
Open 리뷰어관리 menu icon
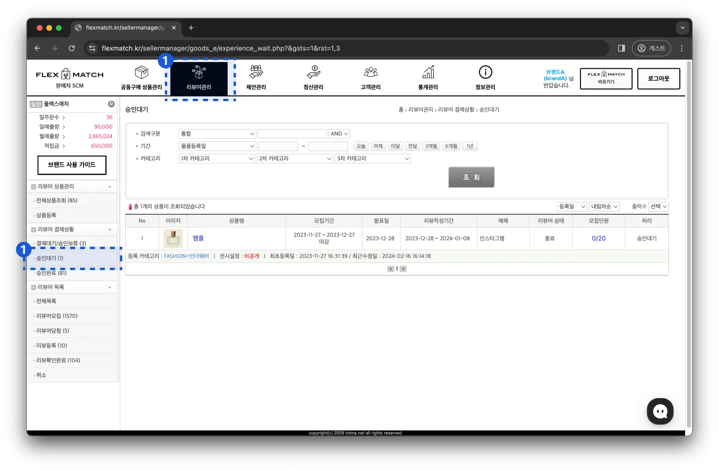199,73
